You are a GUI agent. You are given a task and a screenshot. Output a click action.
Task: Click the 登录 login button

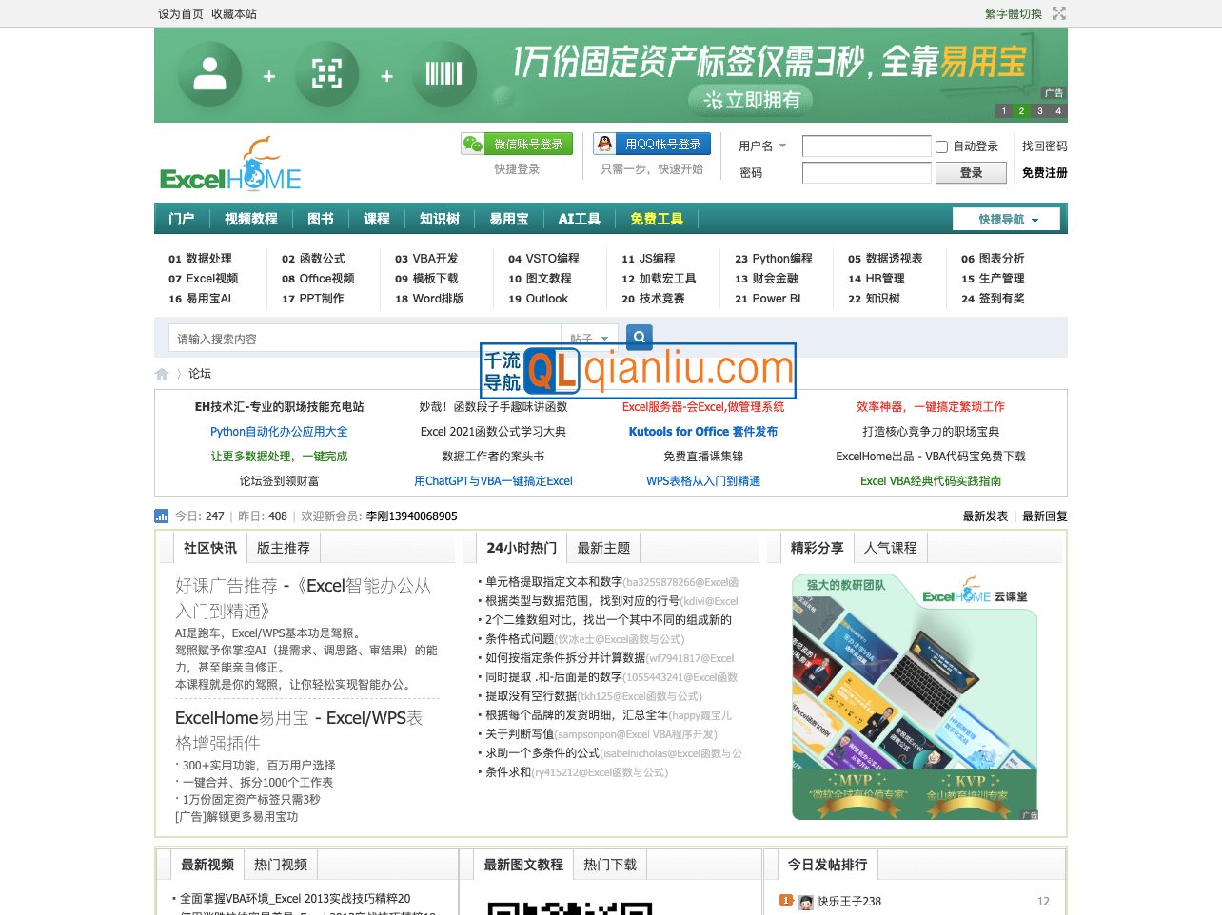click(972, 172)
